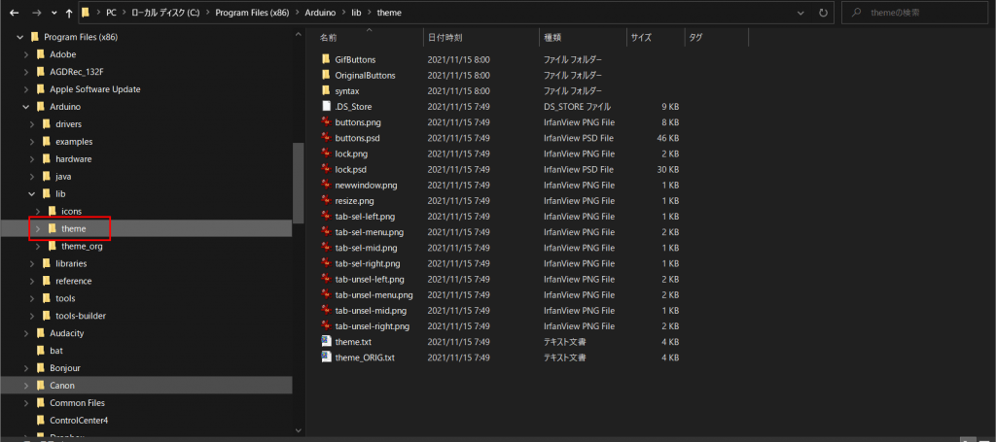Click the IrfanView icon next to buttons.png
This screenshot has width=996, height=442.
pos(327,122)
